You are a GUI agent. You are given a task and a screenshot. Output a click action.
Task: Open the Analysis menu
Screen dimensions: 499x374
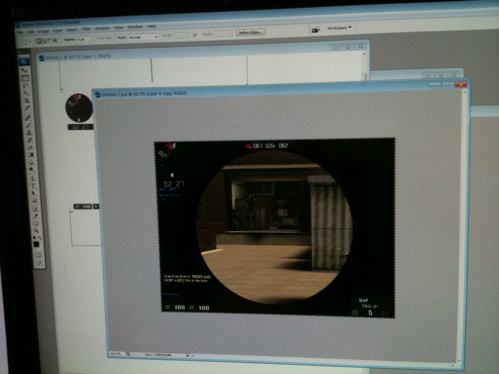point(102,28)
